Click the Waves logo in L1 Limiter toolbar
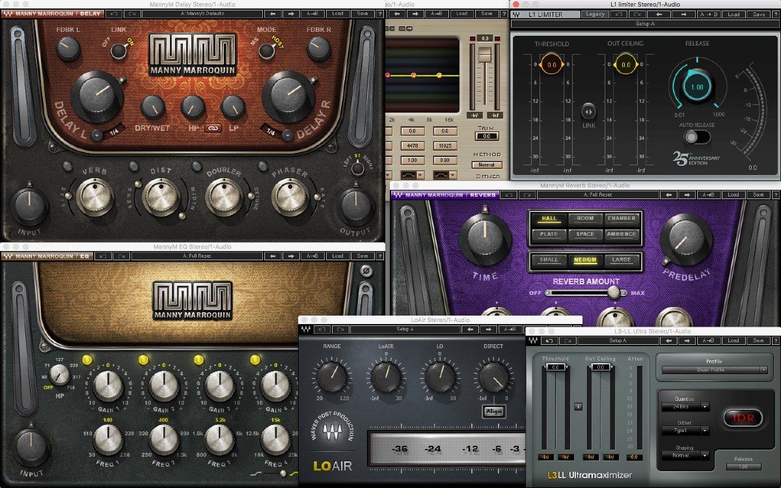781x488 pixels. 517,14
